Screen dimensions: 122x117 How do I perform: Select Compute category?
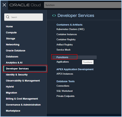tap(11, 33)
